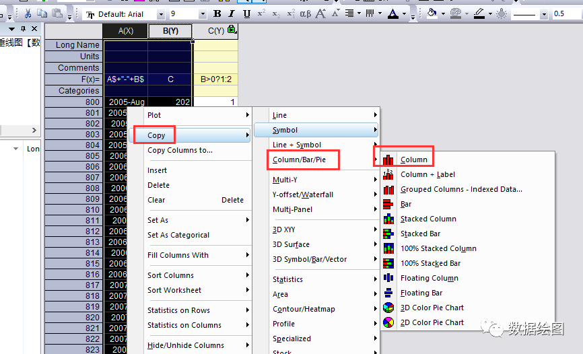This screenshot has height=354, width=583.
Task: Choose the Stacked Column chart icon
Action: click(388, 219)
